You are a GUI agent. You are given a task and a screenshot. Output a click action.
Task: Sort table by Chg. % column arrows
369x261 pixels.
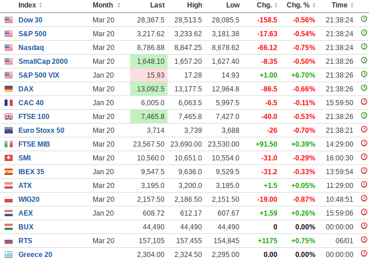pos(314,5)
